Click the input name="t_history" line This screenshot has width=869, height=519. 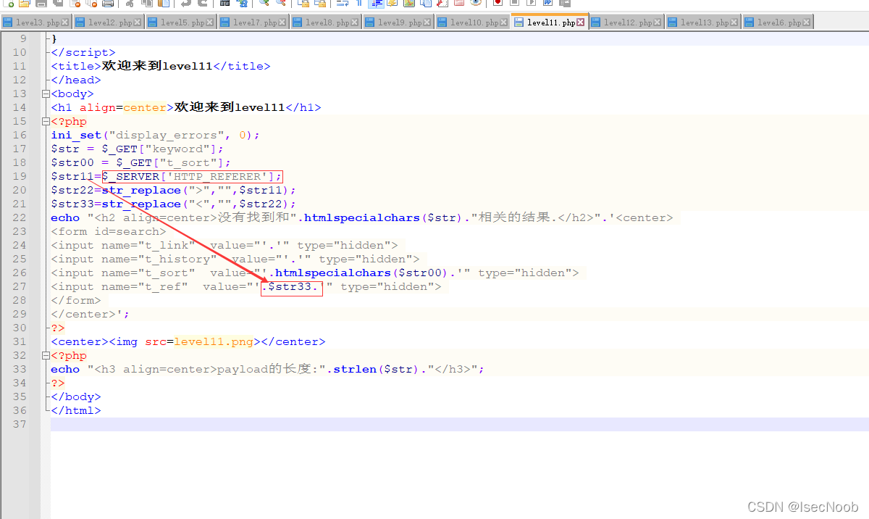tap(235, 259)
